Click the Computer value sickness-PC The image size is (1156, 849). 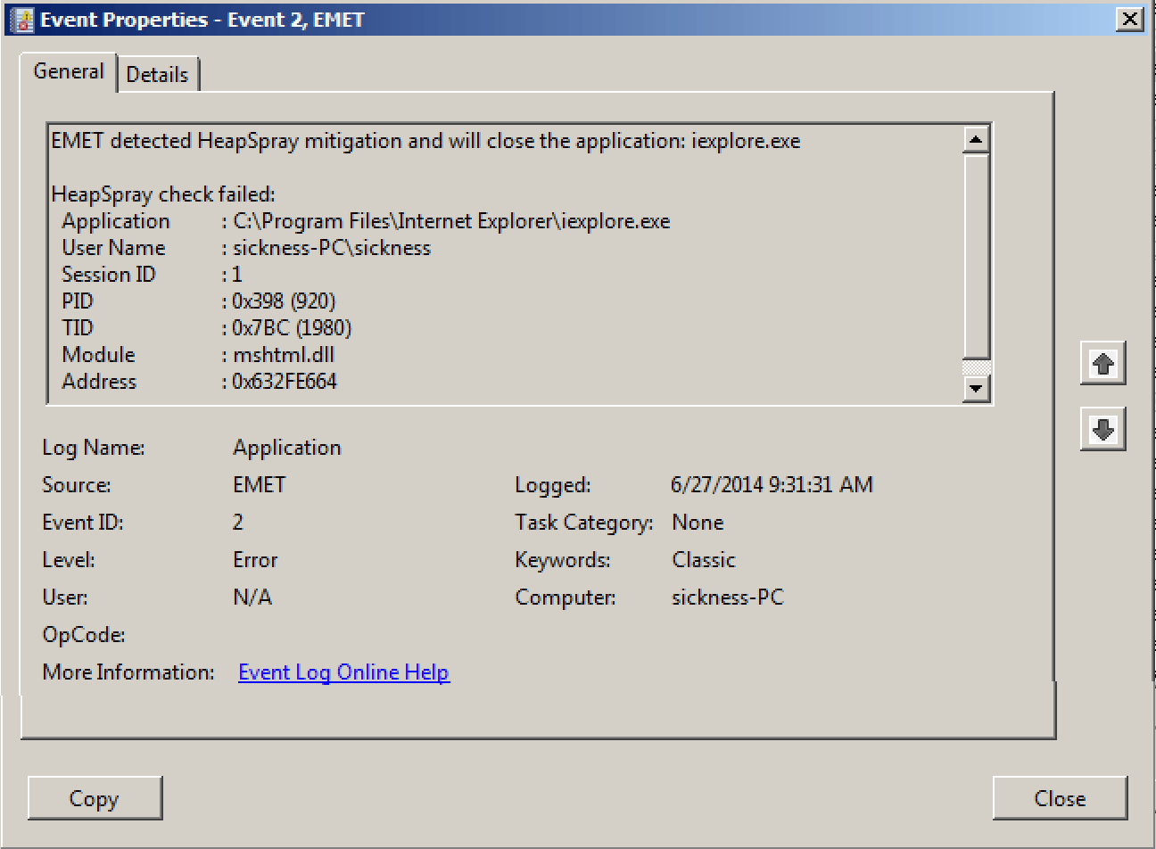pos(727,598)
